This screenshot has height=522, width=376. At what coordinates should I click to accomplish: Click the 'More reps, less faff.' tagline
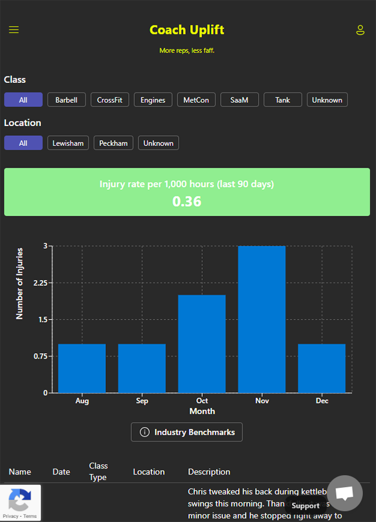186,50
